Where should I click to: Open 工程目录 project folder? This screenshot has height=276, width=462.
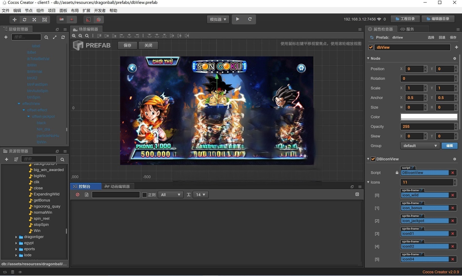(x=405, y=19)
